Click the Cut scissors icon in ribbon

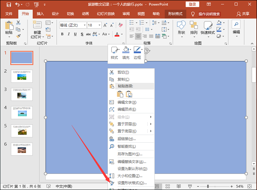point(18,23)
